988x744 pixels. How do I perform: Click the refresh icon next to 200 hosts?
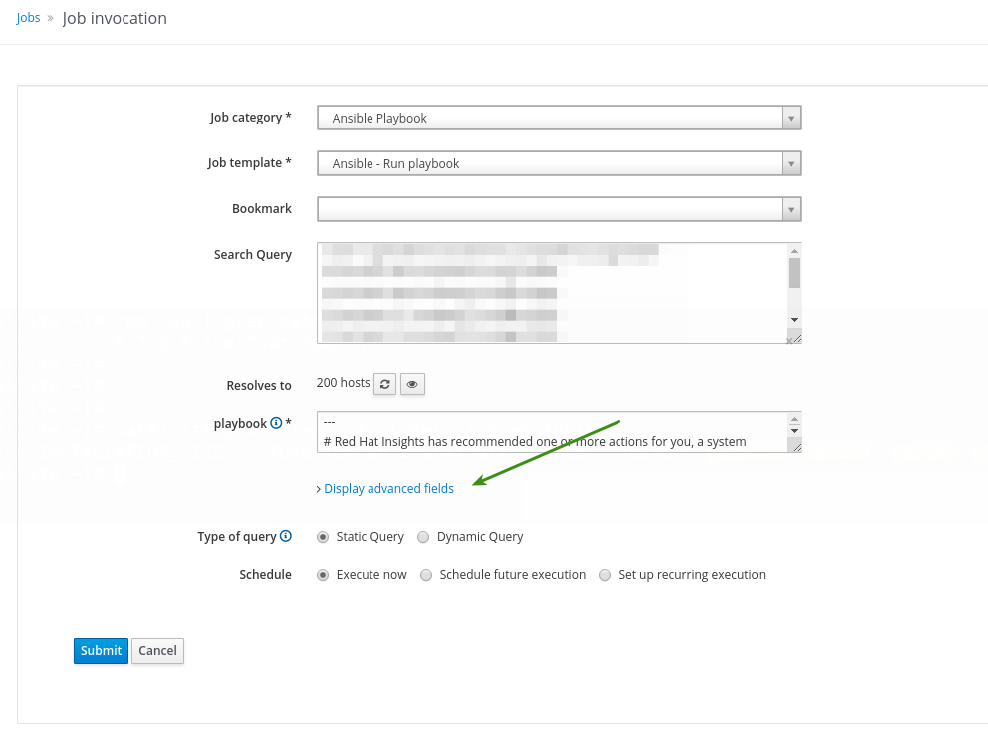point(384,384)
